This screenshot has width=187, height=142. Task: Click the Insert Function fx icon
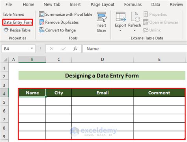tap(75, 49)
